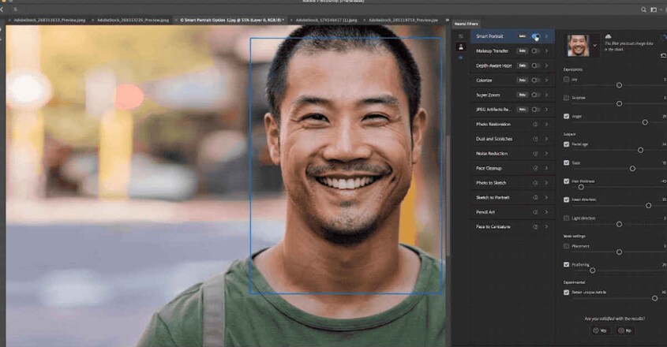Screen dimensions: 667x347
Task: Click the cloud processing icon
Action: pyautogui.click(x=609, y=36)
